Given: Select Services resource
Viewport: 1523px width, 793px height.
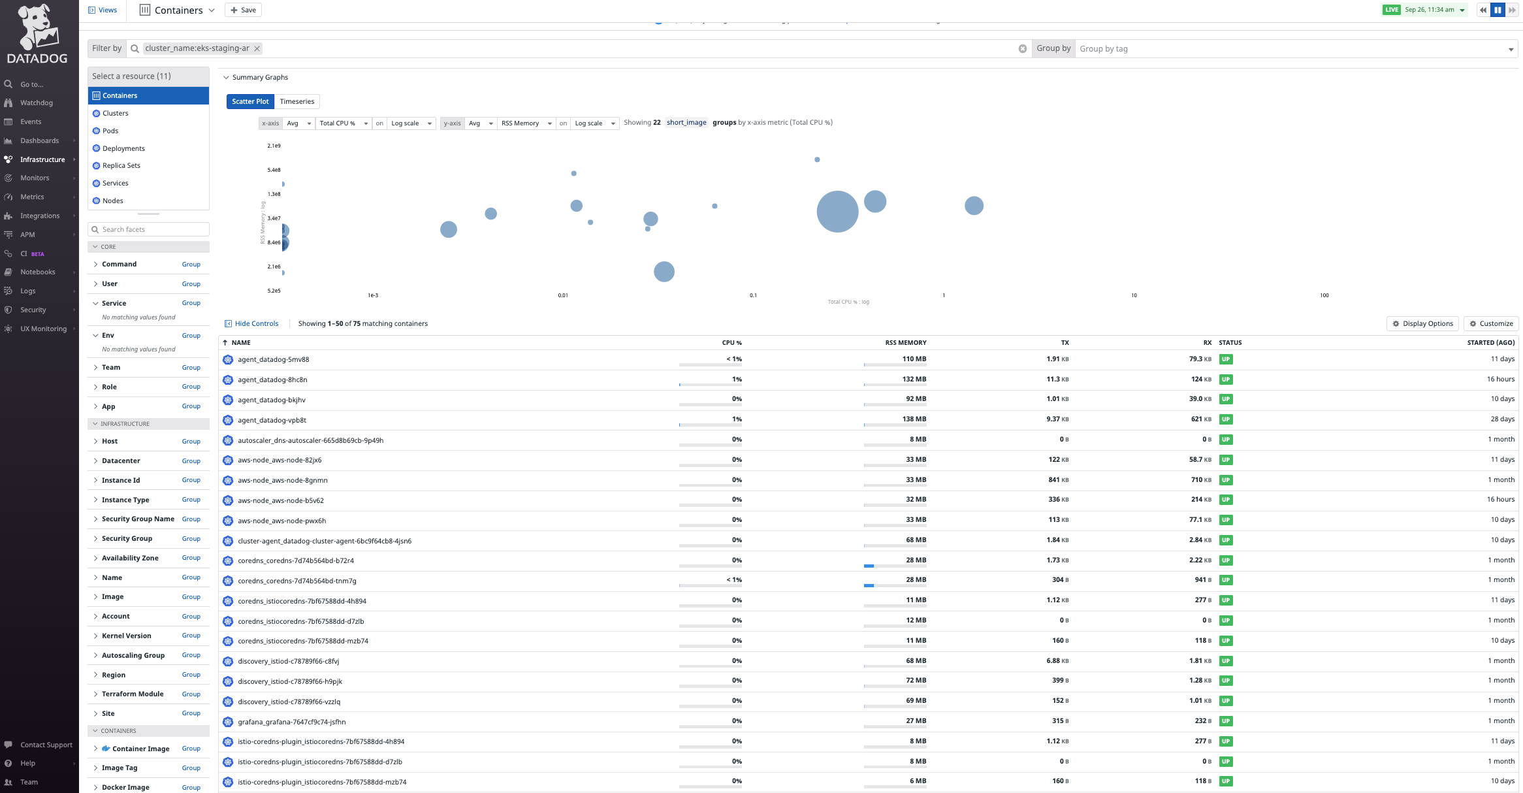Looking at the screenshot, I should tap(148, 183).
